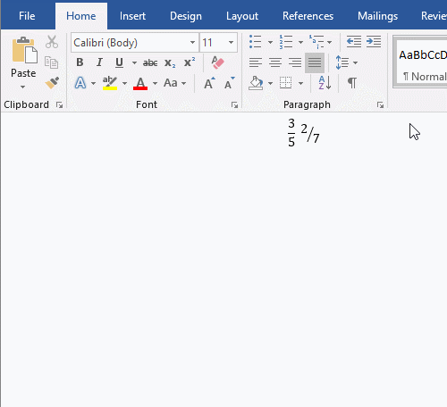Align text left
This screenshot has width=447, height=407.
click(x=256, y=62)
